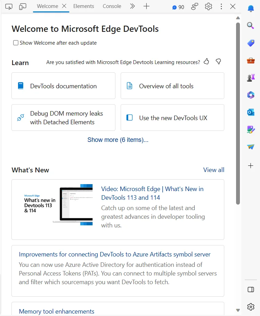Open the View all link

coord(214,170)
